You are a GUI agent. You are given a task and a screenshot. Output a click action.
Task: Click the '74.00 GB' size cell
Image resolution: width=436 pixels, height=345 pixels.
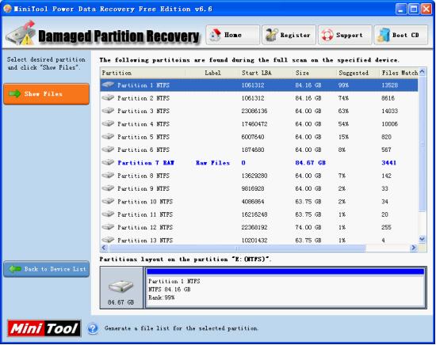tap(308, 227)
